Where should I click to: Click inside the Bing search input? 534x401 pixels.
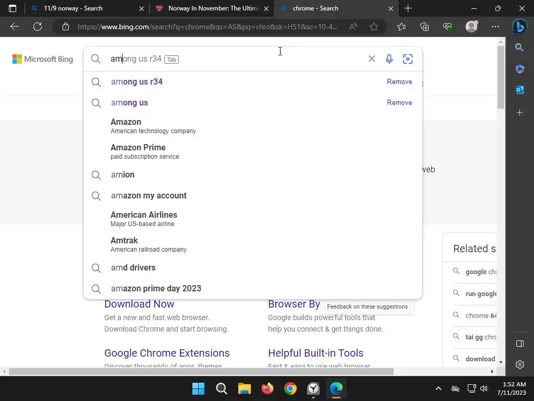[235, 59]
